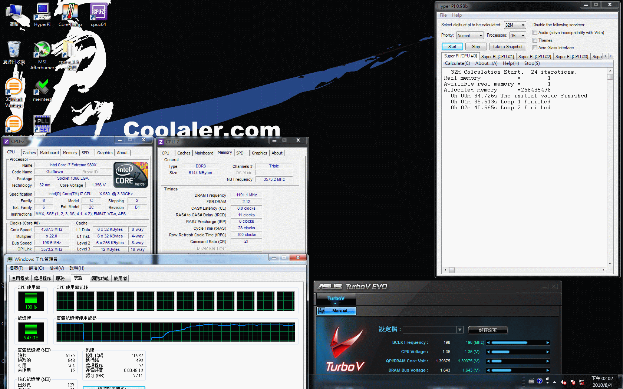Click right arrow on DRAM Bus Voltage slider
This screenshot has height=389, width=623.
coord(547,370)
